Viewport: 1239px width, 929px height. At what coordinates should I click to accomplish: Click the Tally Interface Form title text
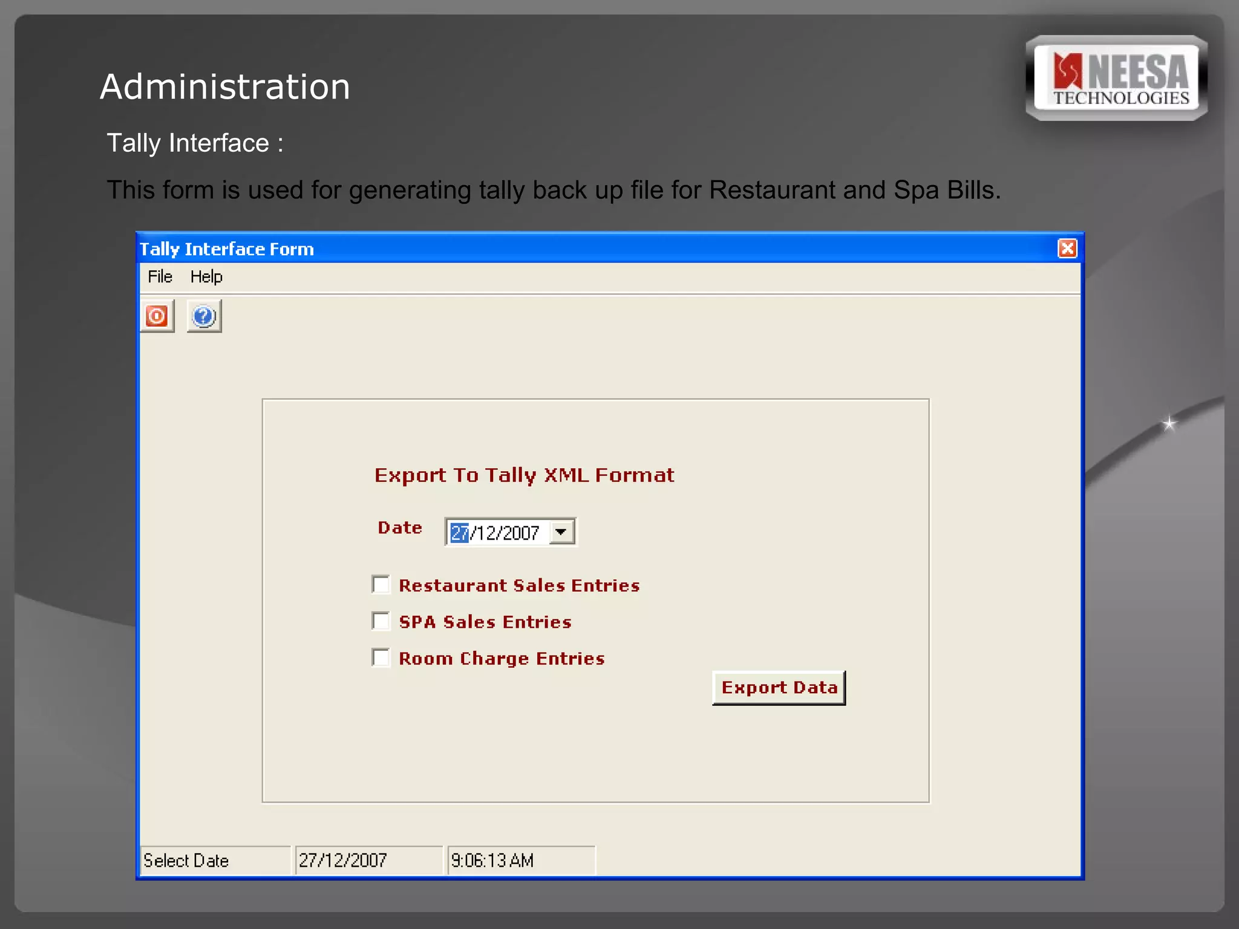pyautogui.click(x=227, y=249)
